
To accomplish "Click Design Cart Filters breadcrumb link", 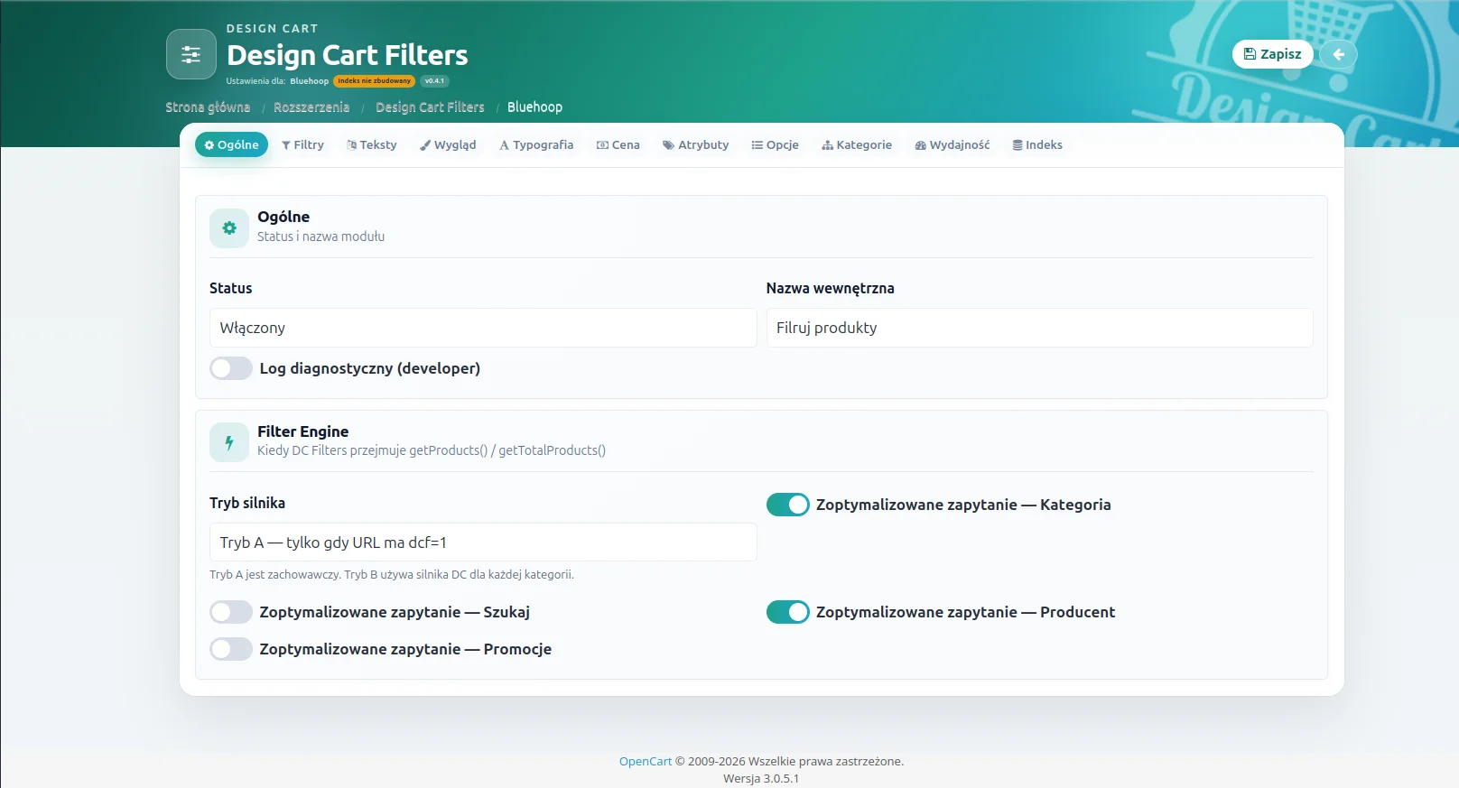I will (x=430, y=107).
